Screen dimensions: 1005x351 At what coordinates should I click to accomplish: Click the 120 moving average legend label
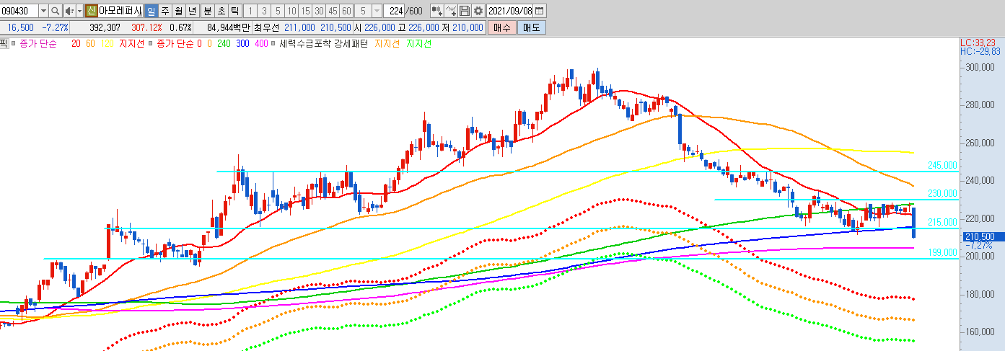[106, 43]
